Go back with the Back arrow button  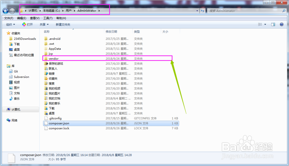tap(5, 11)
